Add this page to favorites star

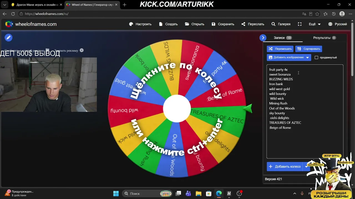point(317,14)
